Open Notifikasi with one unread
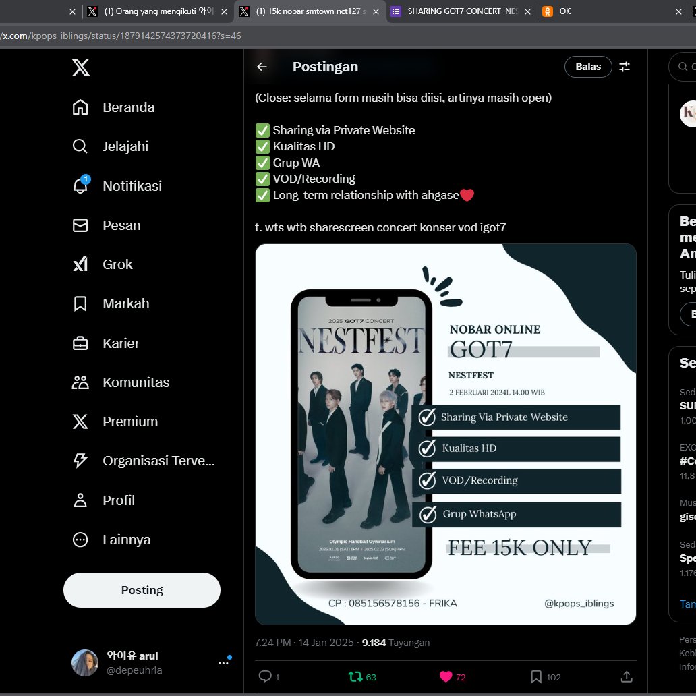The image size is (696, 696). coord(117,186)
